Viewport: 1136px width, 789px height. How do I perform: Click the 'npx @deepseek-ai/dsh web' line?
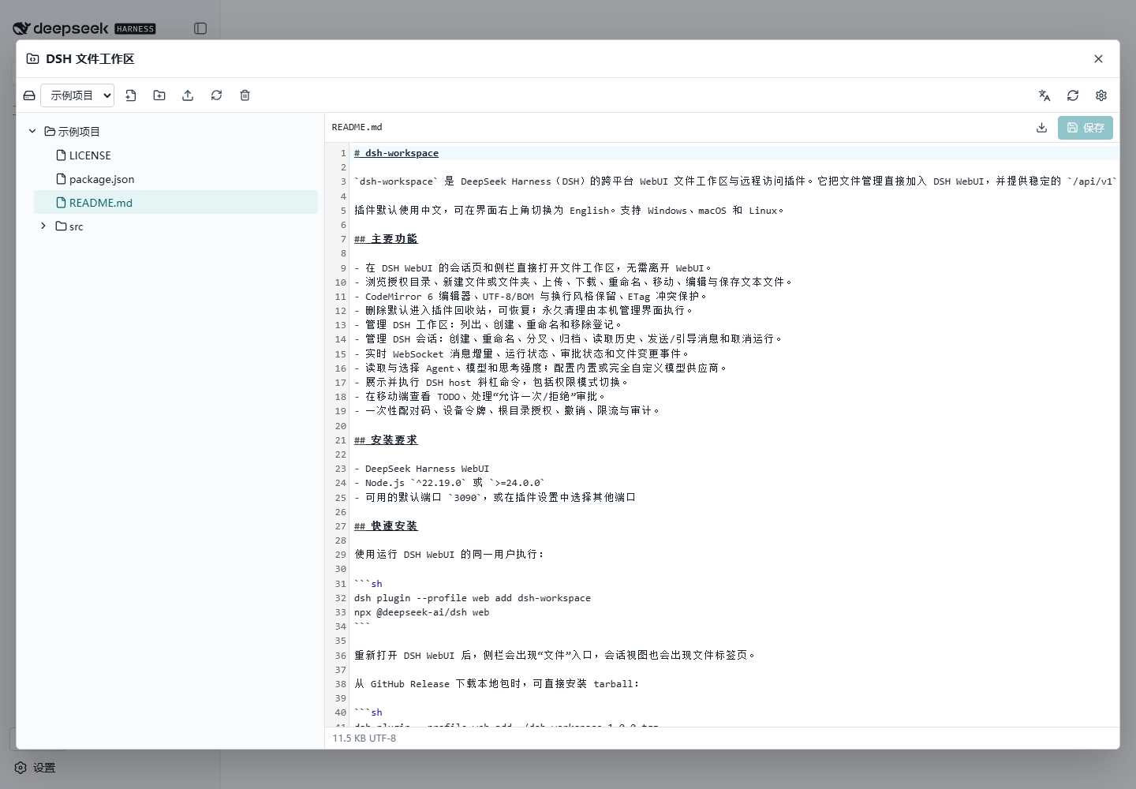(422, 612)
